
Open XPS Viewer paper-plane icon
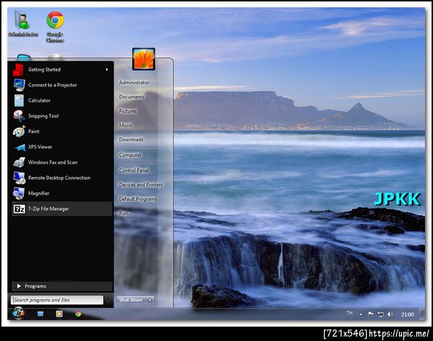pos(19,147)
